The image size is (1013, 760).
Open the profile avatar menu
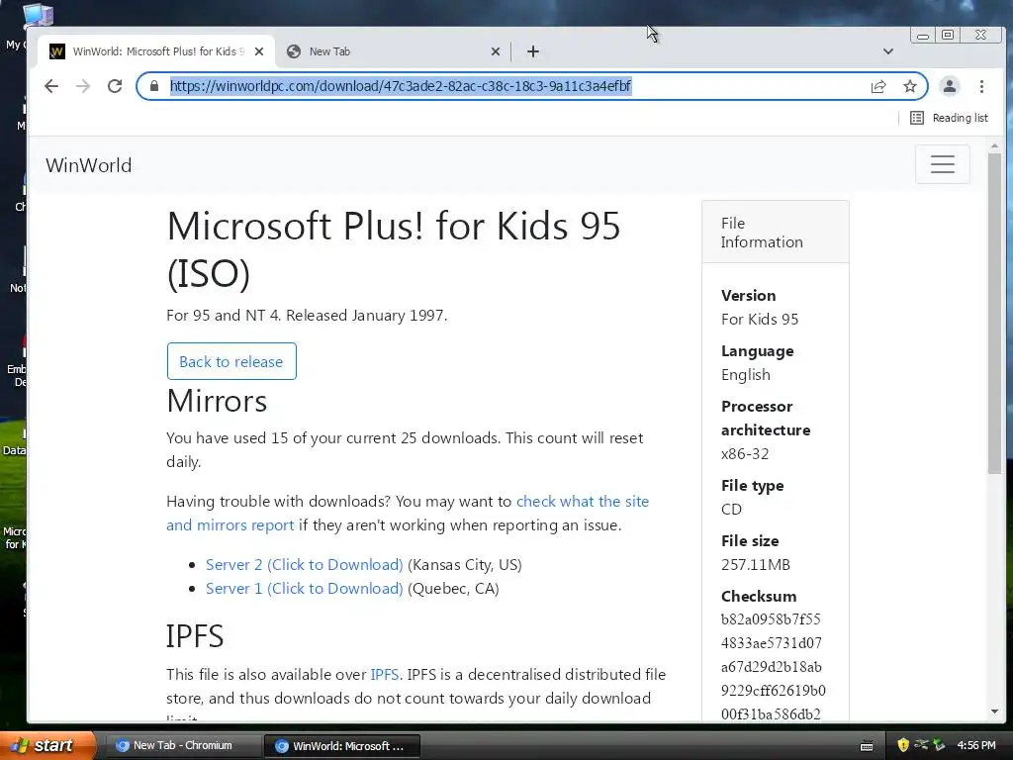949,87
